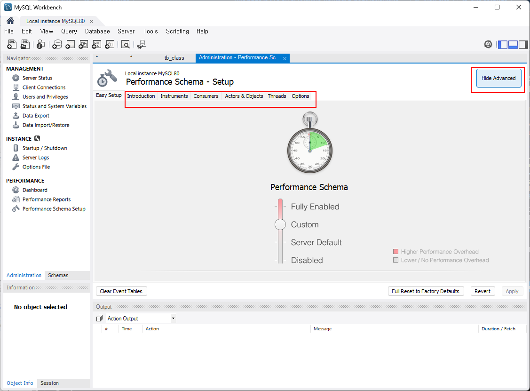
Task: Create a new schema icon
Action: coord(57,44)
